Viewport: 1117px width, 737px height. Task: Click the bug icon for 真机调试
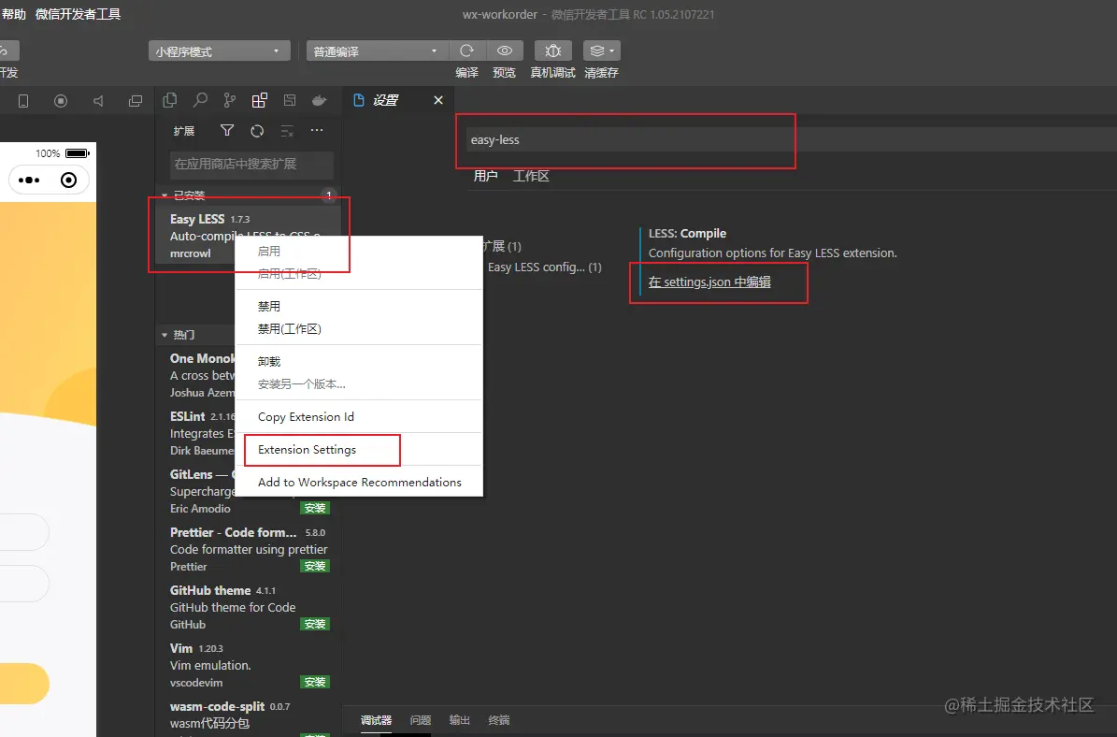[x=552, y=51]
